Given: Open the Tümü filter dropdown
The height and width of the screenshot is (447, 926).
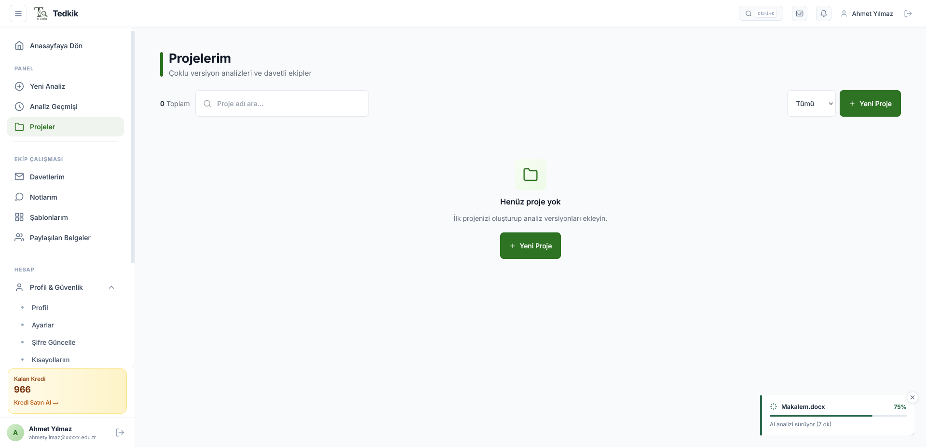Looking at the screenshot, I should point(811,104).
